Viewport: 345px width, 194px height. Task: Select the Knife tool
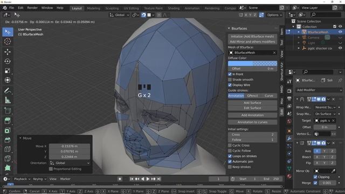point(8,158)
